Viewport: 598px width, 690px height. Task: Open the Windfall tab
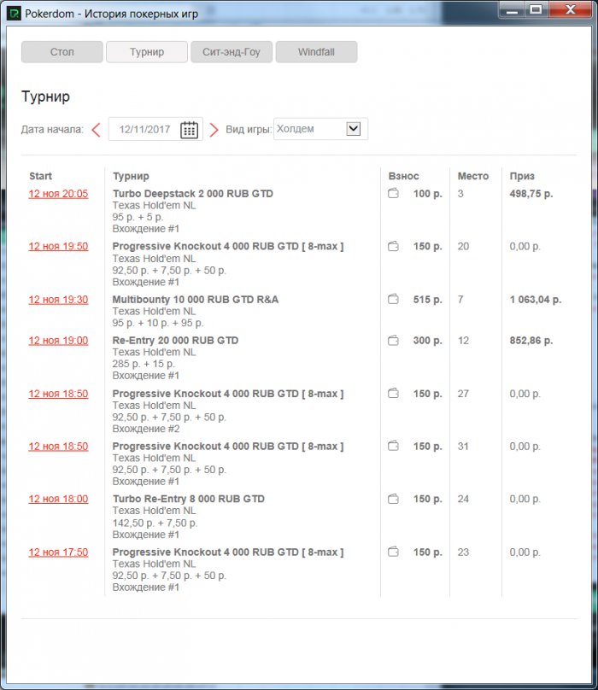(316, 52)
